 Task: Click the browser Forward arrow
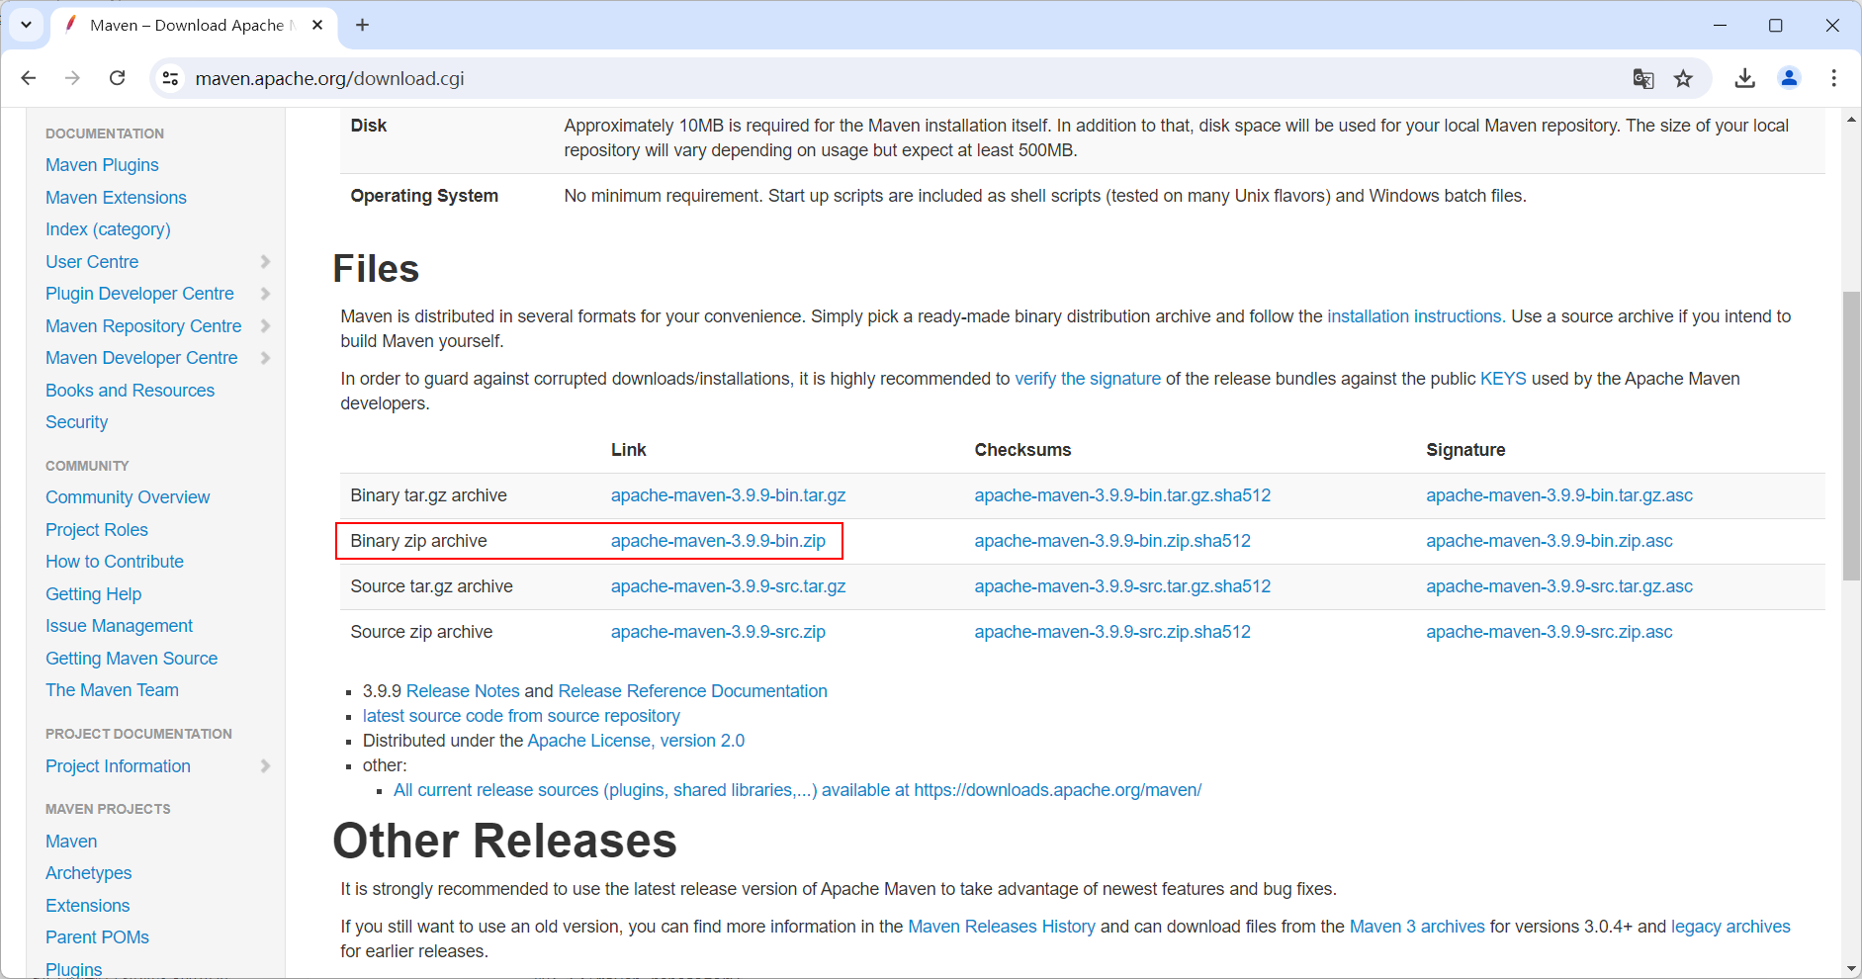(72, 78)
